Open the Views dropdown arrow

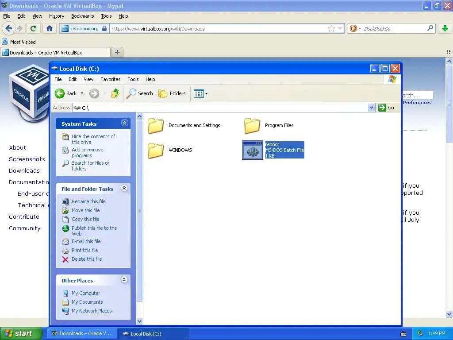(x=206, y=94)
